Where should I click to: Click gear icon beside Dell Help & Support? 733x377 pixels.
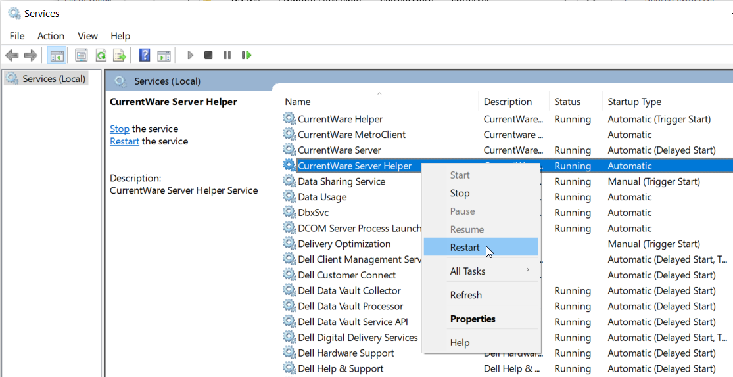coord(290,368)
